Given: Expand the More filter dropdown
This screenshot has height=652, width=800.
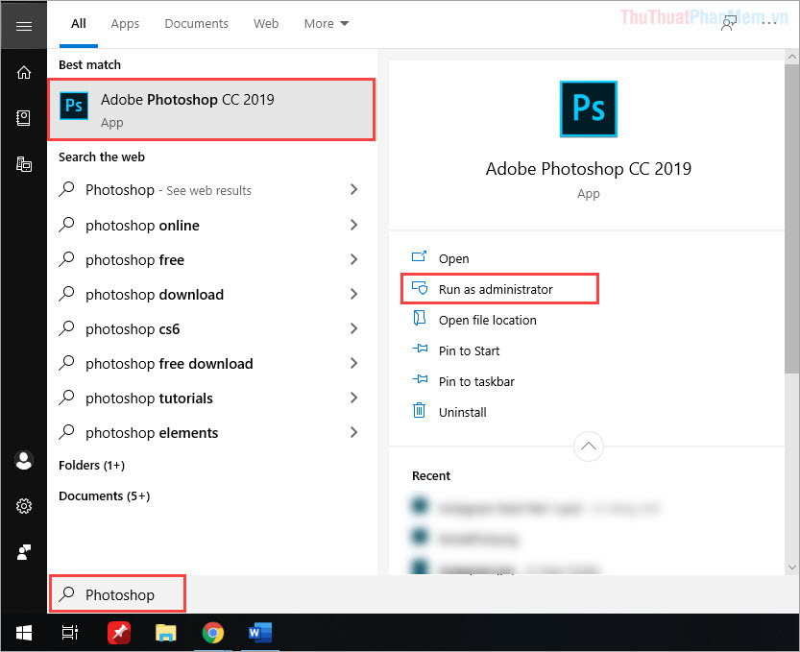Looking at the screenshot, I should pos(327,23).
